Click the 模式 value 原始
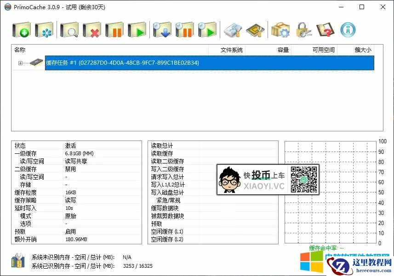The width and height of the screenshot is (394, 276). click(x=70, y=216)
